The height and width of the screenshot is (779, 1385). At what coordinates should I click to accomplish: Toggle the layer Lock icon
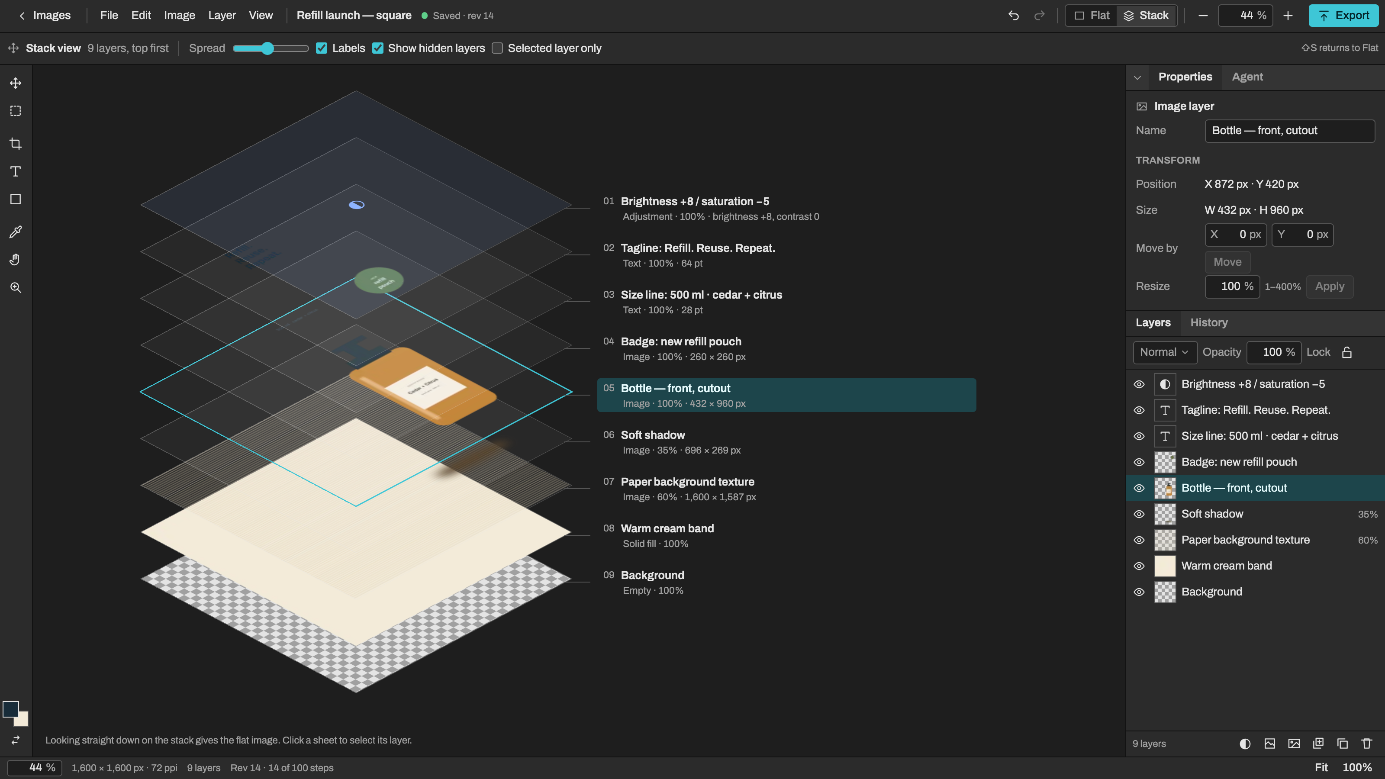coord(1347,352)
